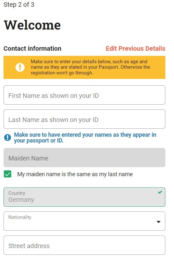Click the Edit Previous Details link
Viewport: 174px width, 258px height.
click(x=135, y=48)
